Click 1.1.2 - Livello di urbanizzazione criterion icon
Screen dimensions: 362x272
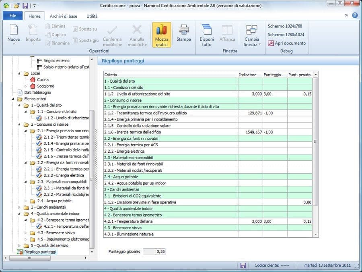pyautogui.click(x=39, y=118)
